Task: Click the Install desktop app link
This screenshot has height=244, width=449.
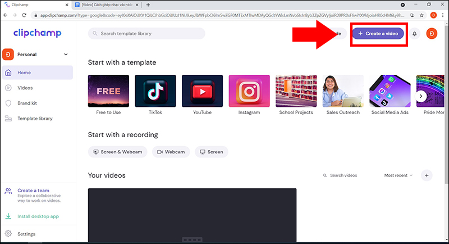Action: pos(38,216)
